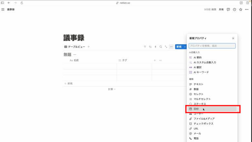Choose URL property type
252x142 pixels.
(x=212, y=129)
